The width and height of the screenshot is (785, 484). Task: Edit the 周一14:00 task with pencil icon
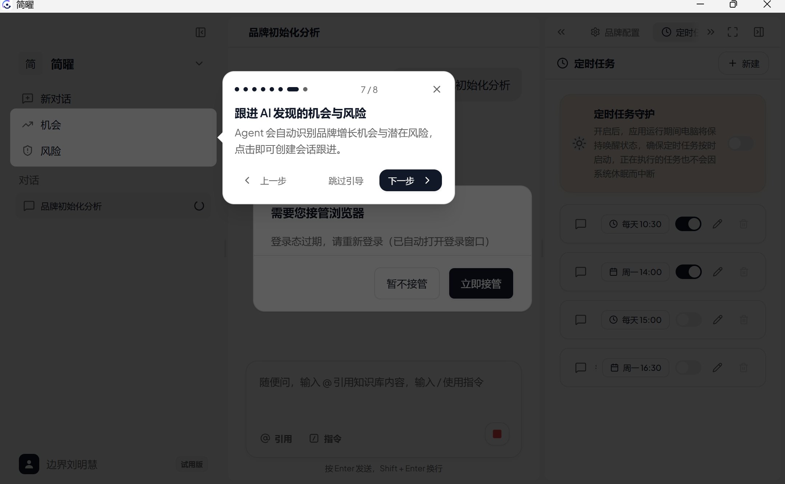coord(717,272)
